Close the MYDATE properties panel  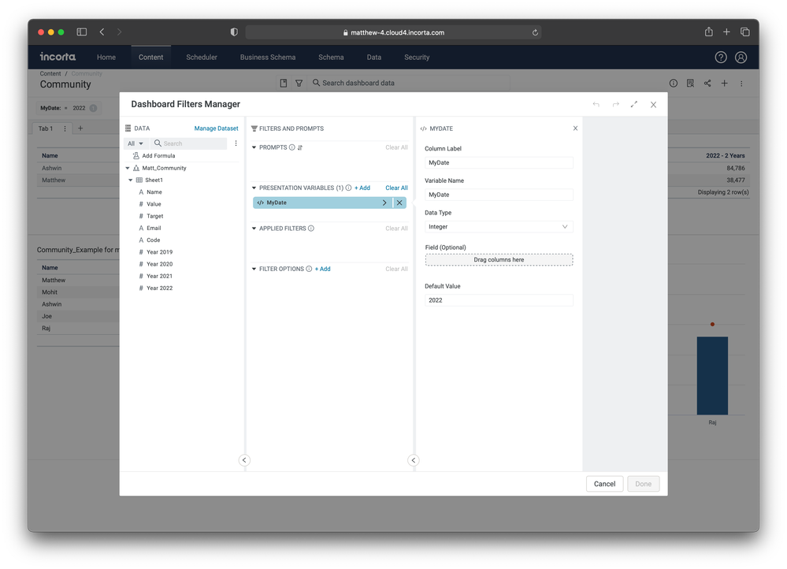coord(575,128)
